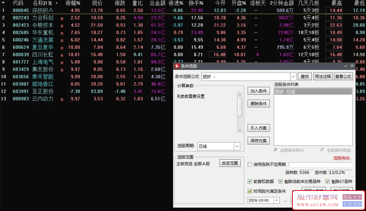This screenshot has width=366, height=211.
Task: Click the 查找 button
Action: click(x=305, y=76)
